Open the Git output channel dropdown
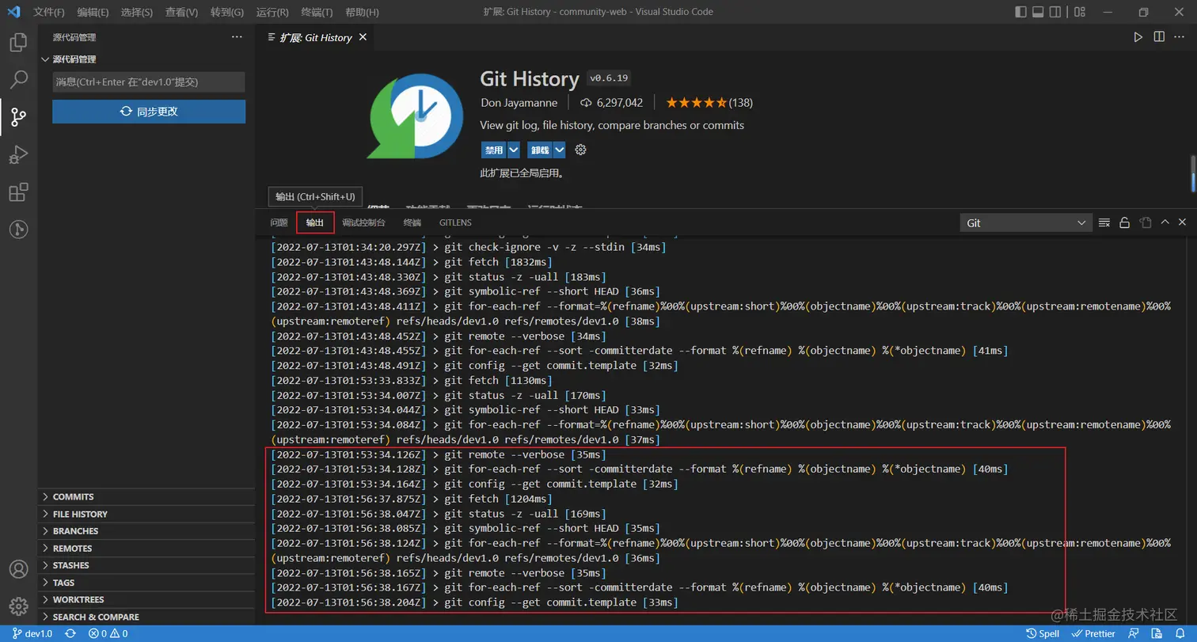Image resolution: width=1197 pixels, height=642 pixels. click(1026, 223)
